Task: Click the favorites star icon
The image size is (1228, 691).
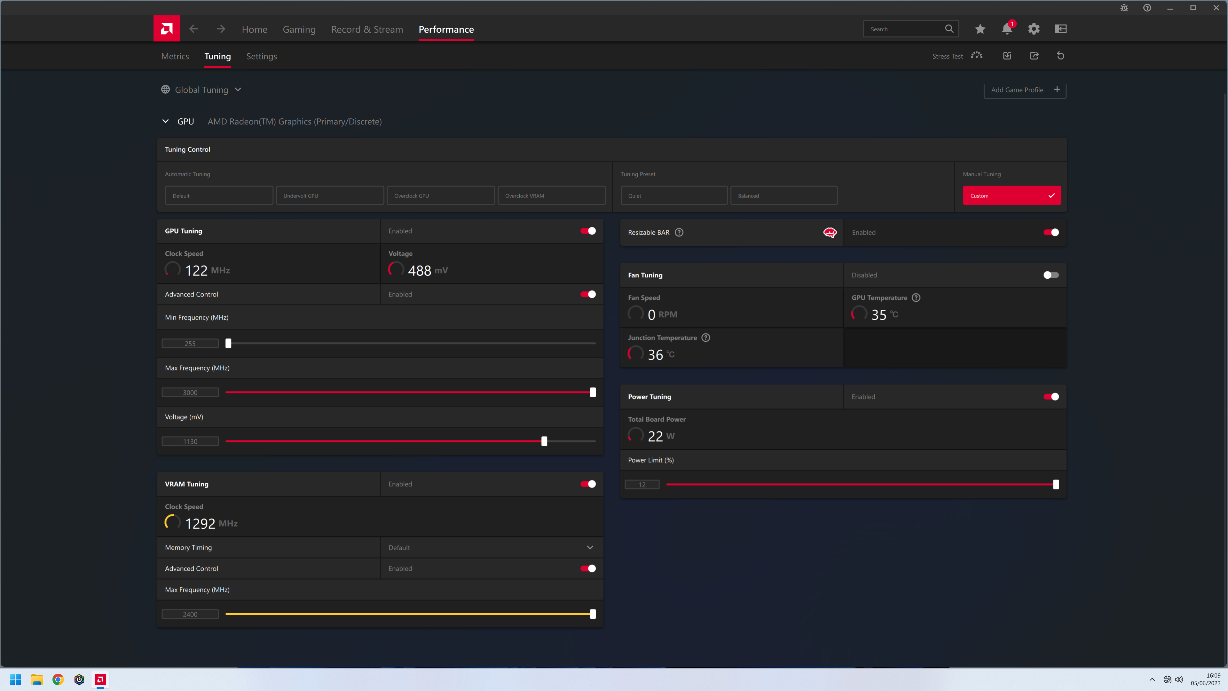Action: click(x=980, y=29)
